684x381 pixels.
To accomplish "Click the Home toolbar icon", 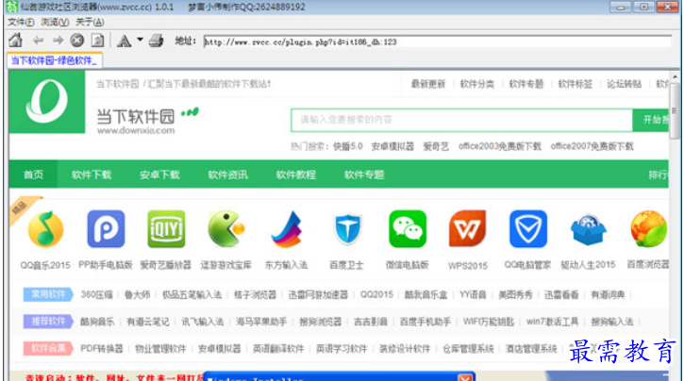I will [16, 41].
